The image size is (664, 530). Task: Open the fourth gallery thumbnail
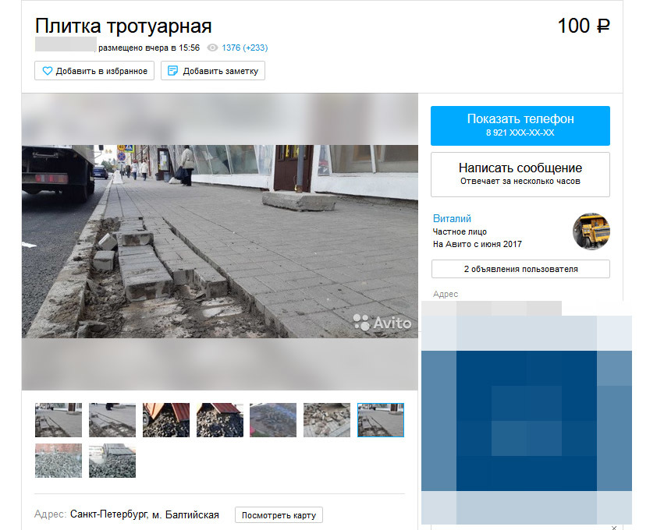pos(219,420)
